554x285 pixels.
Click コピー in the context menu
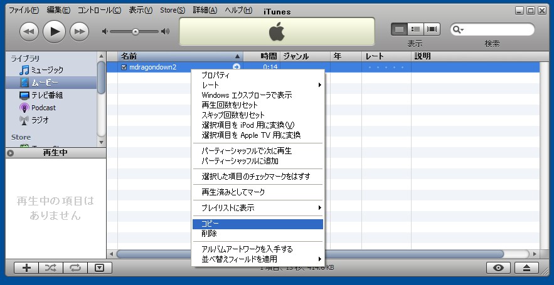[258, 224]
